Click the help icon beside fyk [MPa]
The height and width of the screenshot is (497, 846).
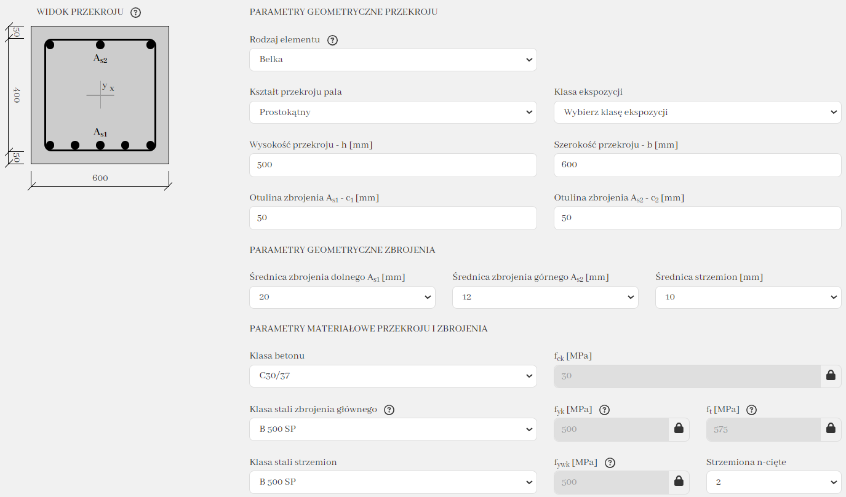[x=604, y=410]
